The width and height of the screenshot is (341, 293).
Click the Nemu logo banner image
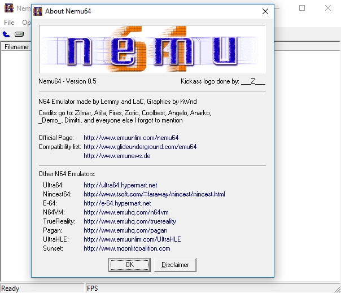click(x=152, y=49)
